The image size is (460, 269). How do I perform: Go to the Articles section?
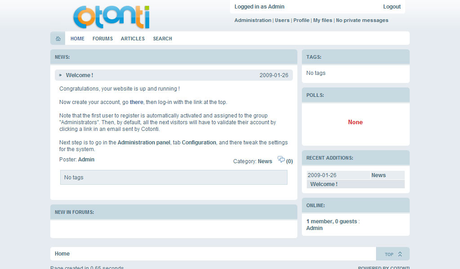[x=133, y=39]
